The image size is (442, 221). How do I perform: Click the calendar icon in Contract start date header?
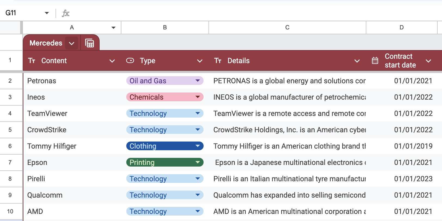(x=375, y=60)
